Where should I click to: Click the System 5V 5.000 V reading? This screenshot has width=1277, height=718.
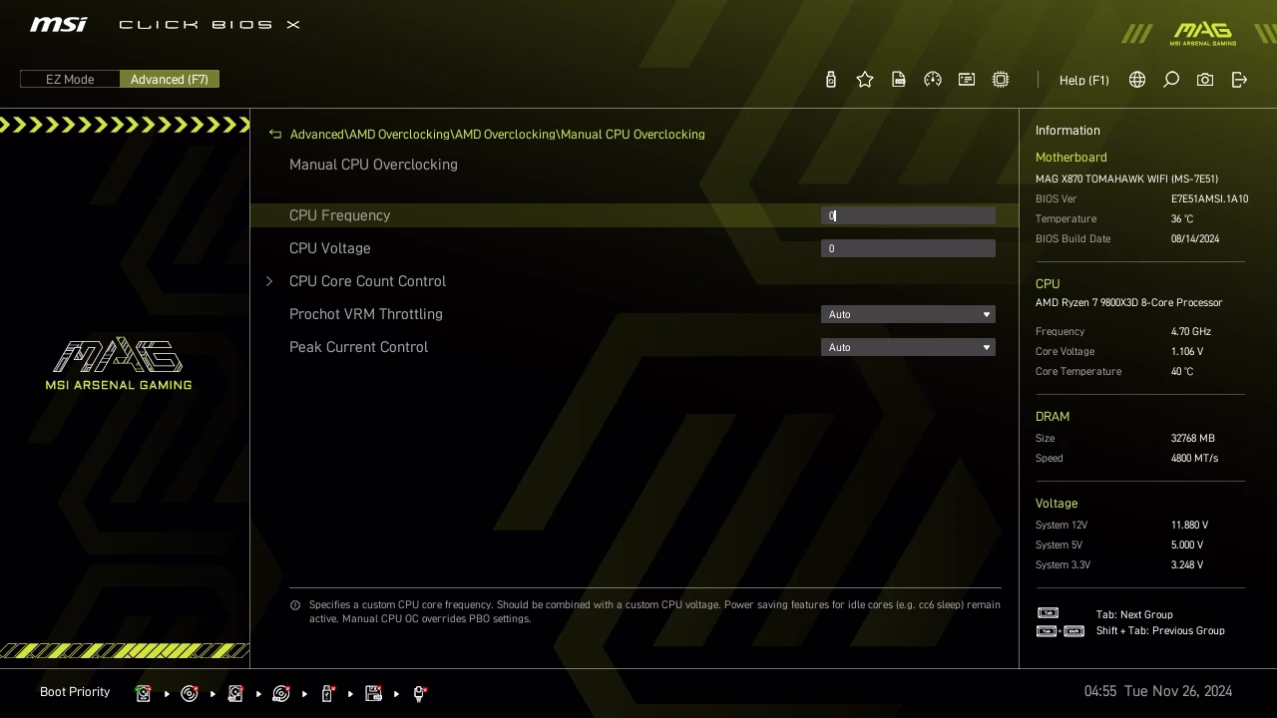click(x=1187, y=544)
